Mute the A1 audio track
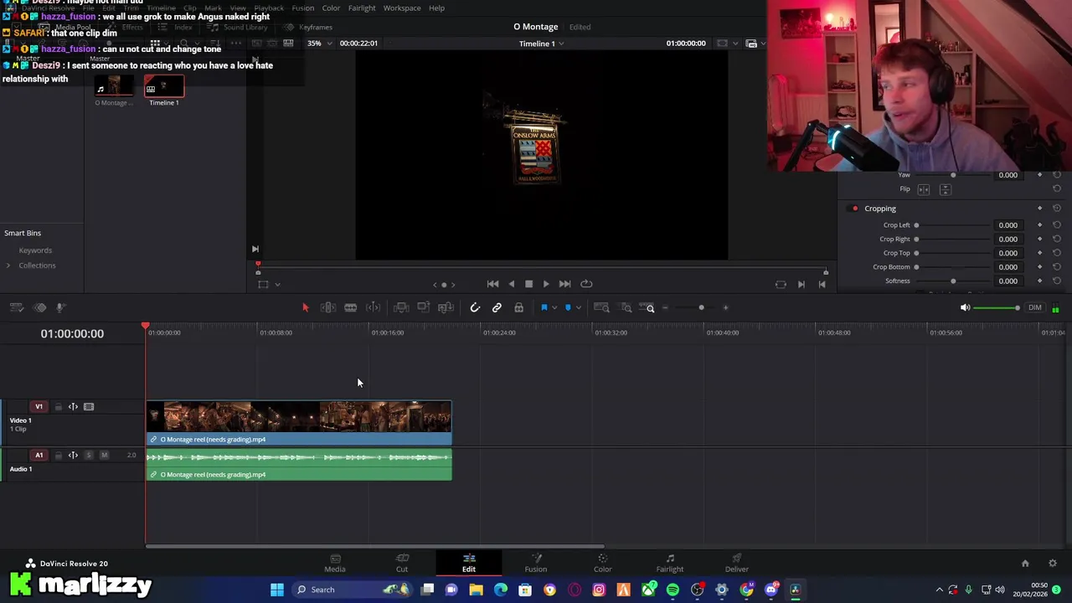This screenshot has width=1072, height=603. pos(104,455)
